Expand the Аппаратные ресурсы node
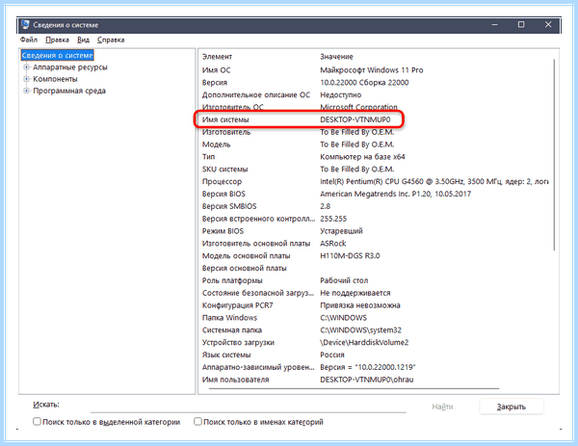The width and height of the screenshot is (578, 446). point(26,67)
